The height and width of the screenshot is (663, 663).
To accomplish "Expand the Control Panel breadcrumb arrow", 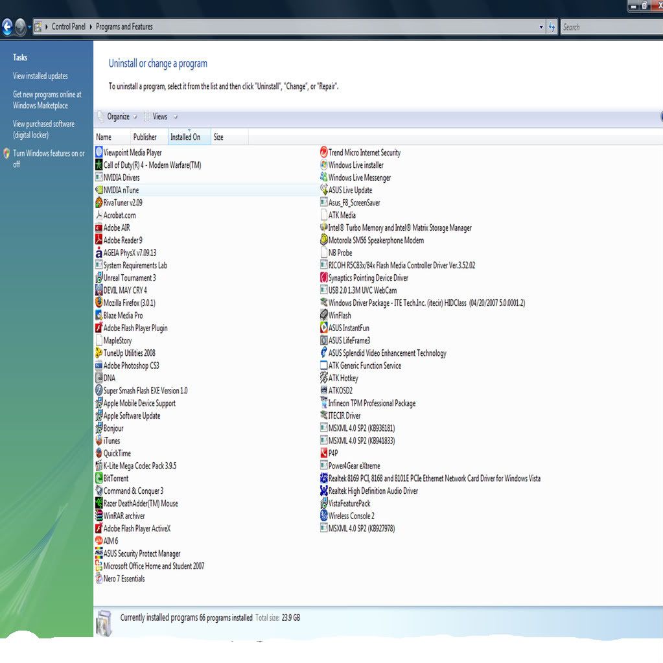I will point(91,27).
